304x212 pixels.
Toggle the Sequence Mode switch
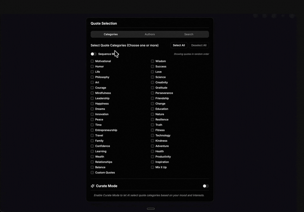coord(93,54)
